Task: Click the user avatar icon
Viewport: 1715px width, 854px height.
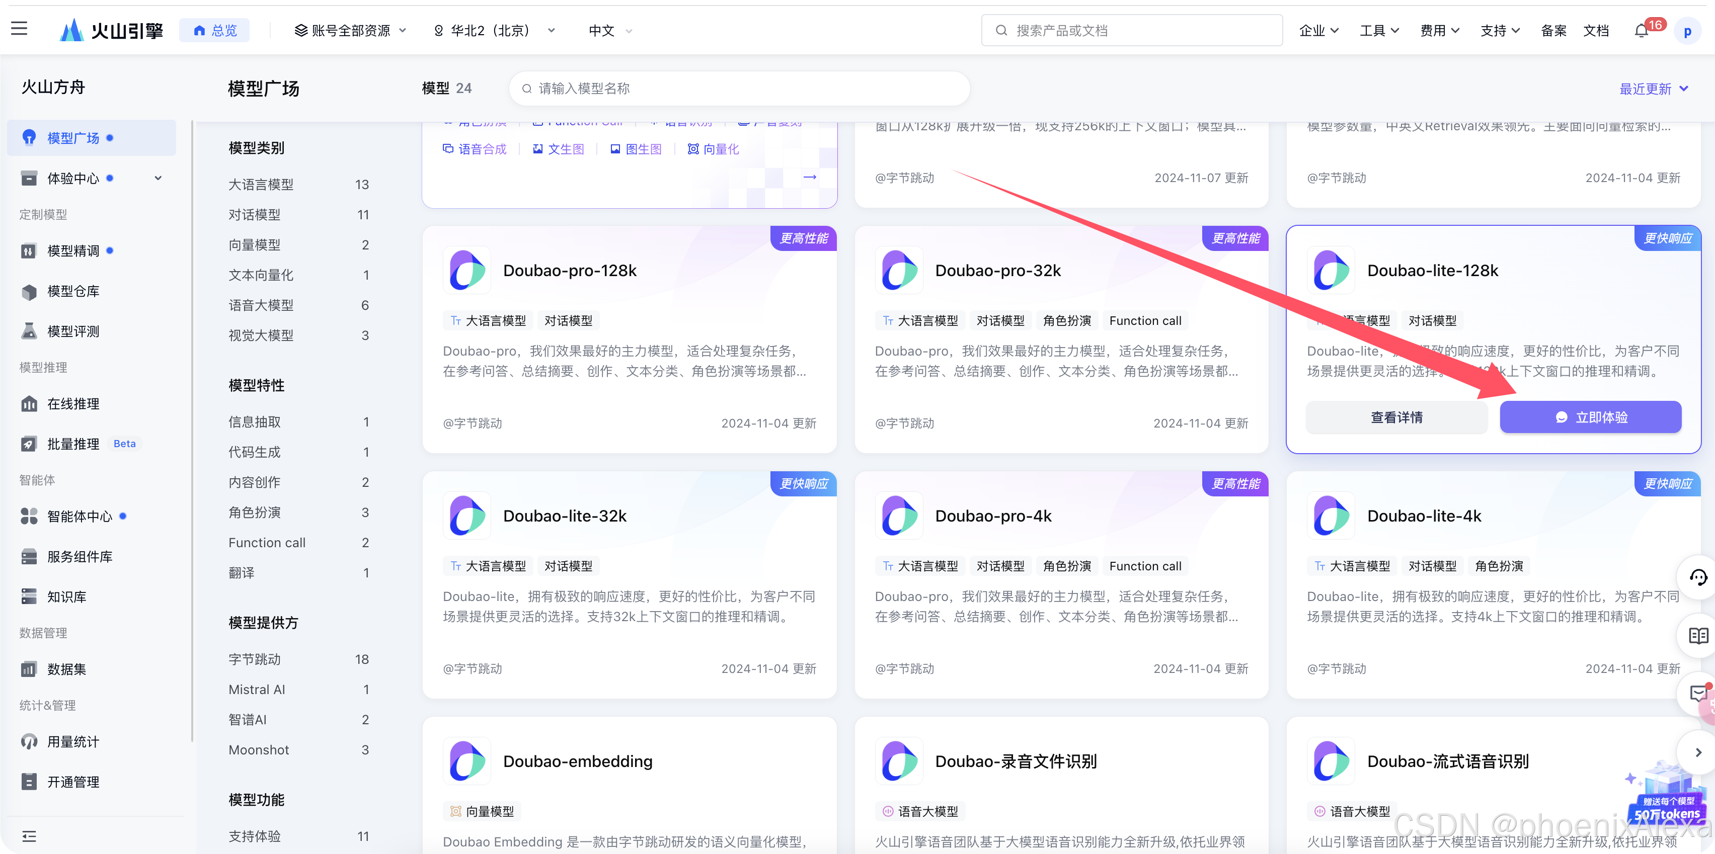Action: click(1687, 31)
